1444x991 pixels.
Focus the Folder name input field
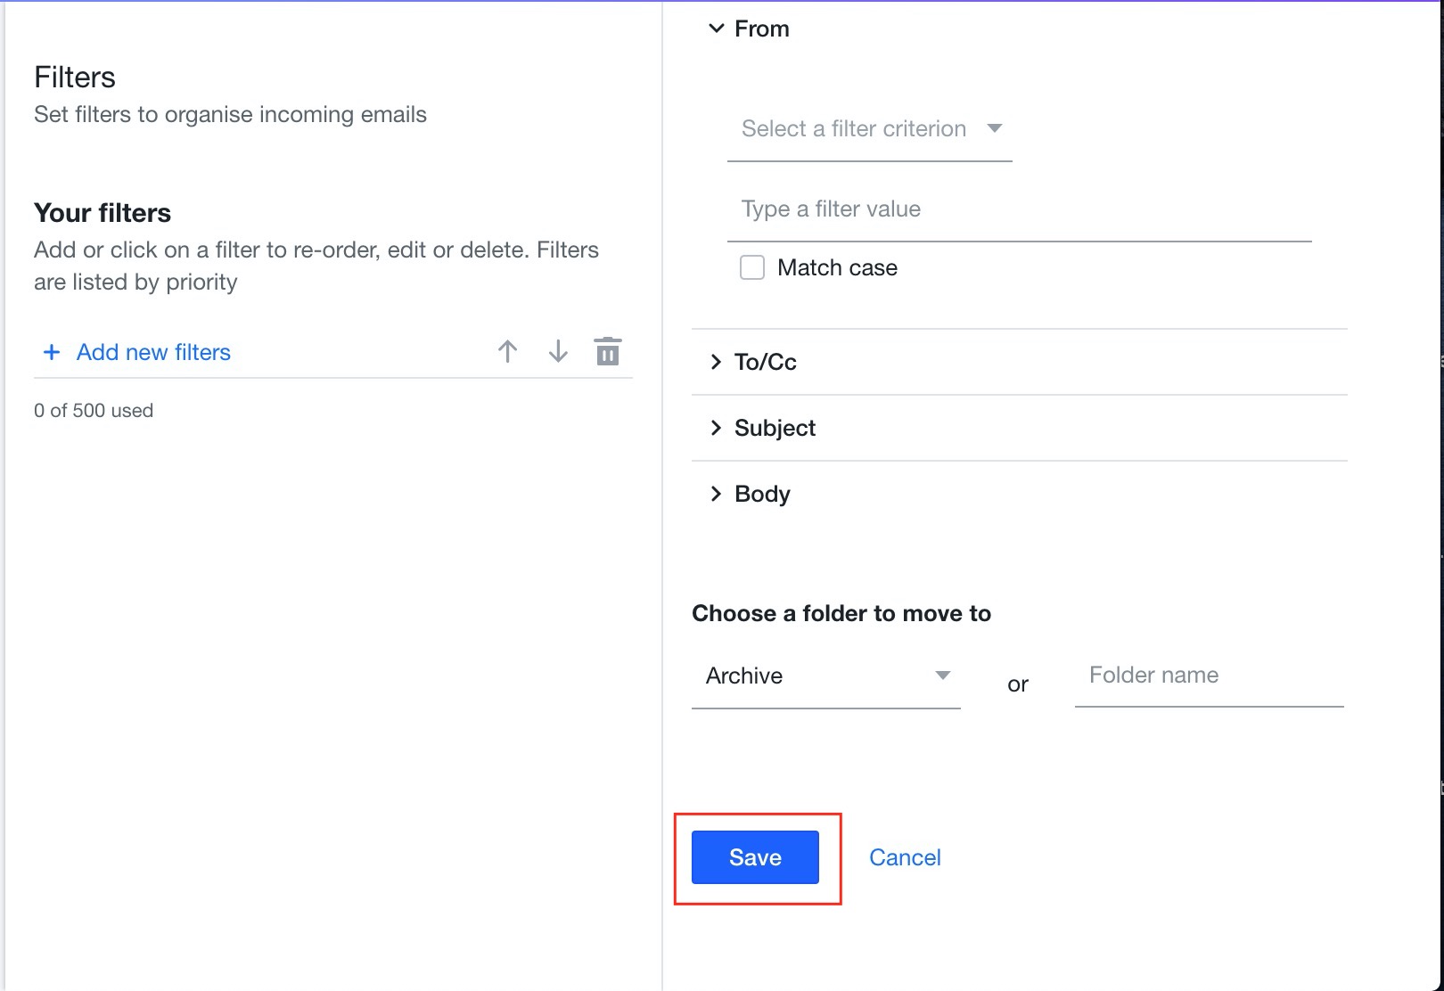pyautogui.click(x=1209, y=676)
